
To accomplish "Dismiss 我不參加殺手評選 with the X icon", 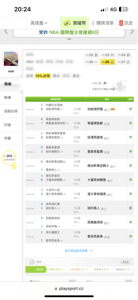I will pos(91,250).
